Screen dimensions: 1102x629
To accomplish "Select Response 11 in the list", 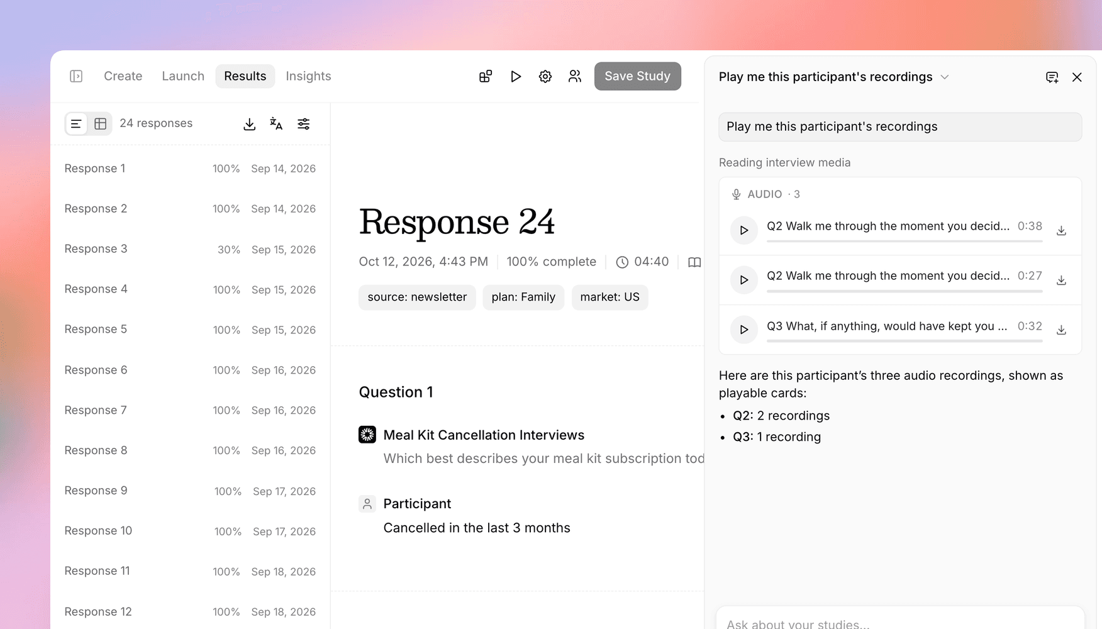I will pos(190,571).
